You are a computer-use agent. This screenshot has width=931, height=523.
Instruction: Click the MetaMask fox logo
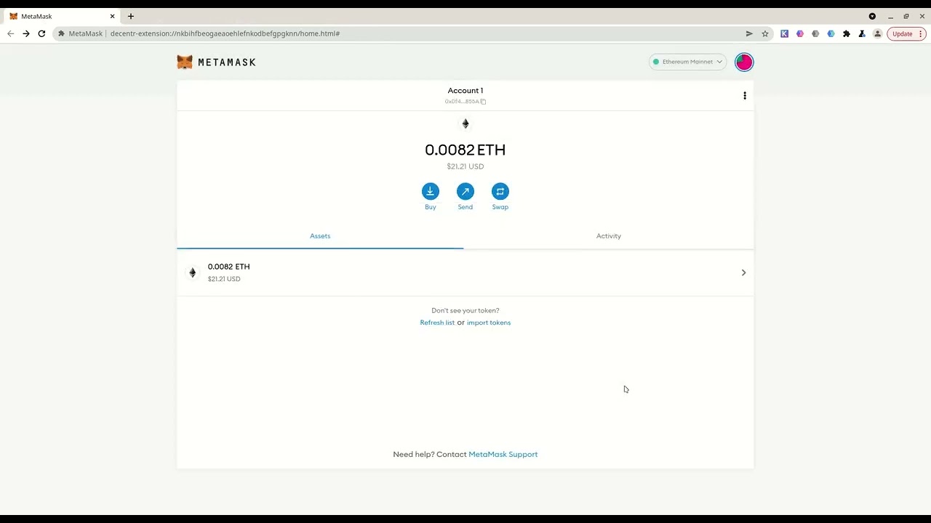pos(185,62)
